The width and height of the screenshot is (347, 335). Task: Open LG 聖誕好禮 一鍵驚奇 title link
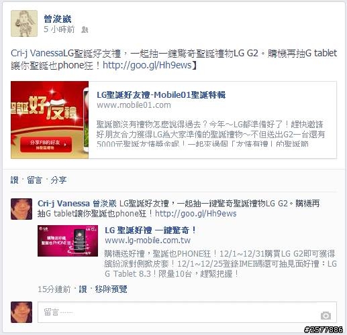150,230
